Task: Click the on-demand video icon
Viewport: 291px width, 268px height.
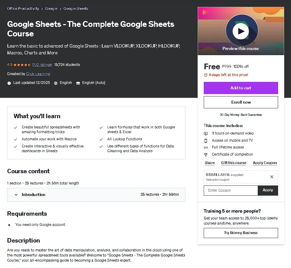Action: point(206,133)
